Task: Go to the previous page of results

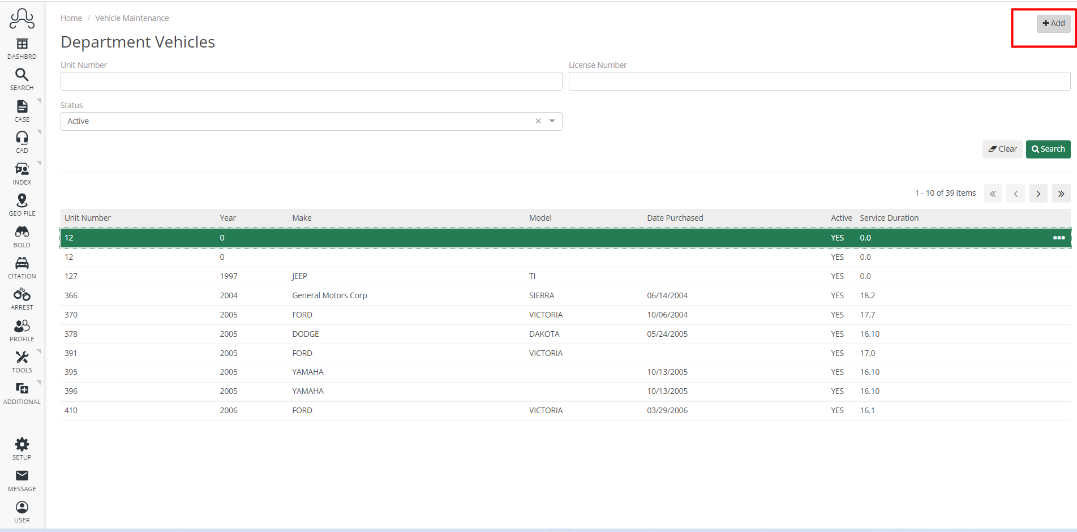Action: coord(1016,194)
